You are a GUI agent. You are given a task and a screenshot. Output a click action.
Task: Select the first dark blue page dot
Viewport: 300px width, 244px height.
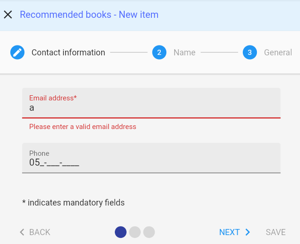(x=120, y=232)
